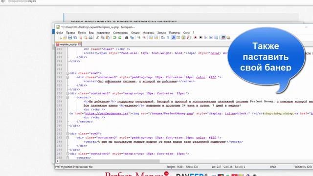Click the editor's horizontal scrollbar thumb
The image size is (313, 176).
coord(110,161)
